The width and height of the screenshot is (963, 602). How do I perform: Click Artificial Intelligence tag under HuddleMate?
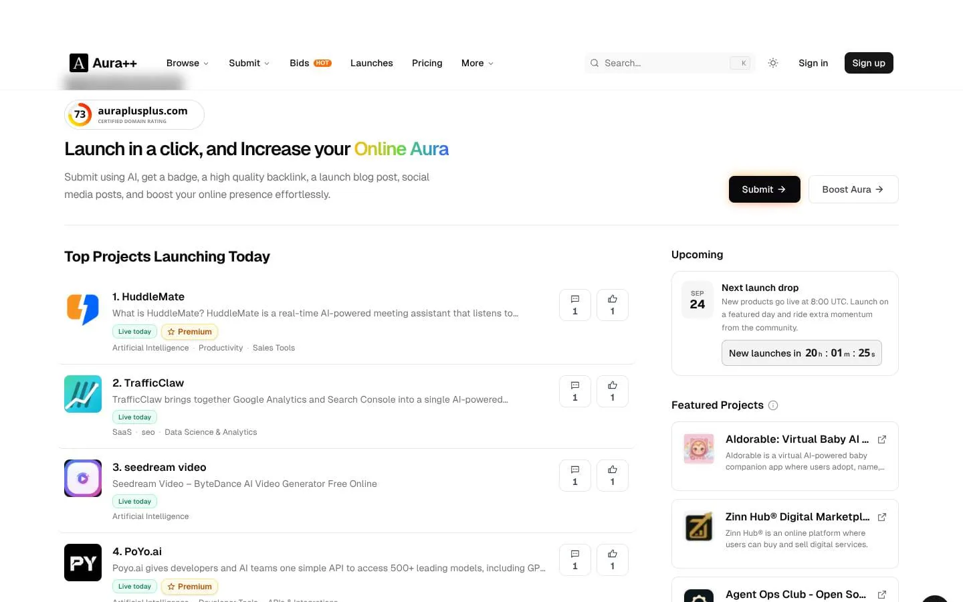(x=150, y=348)
